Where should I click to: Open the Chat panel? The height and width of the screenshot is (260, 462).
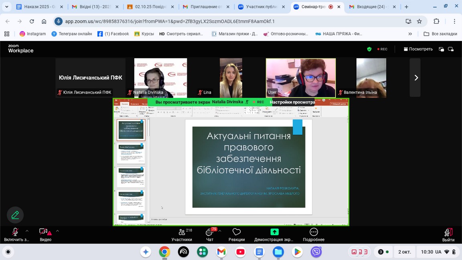(x=209, y=235)
